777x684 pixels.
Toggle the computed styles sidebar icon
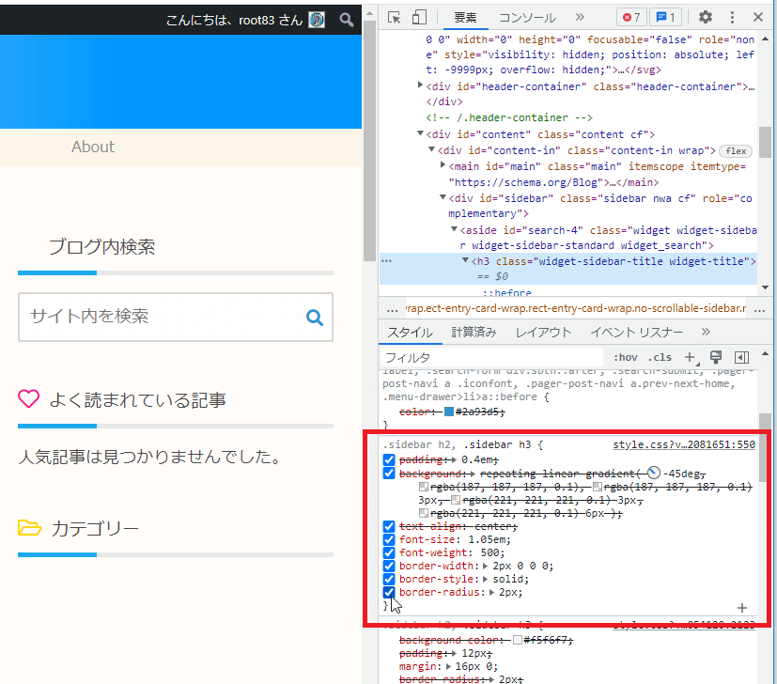tap(741, 357)
